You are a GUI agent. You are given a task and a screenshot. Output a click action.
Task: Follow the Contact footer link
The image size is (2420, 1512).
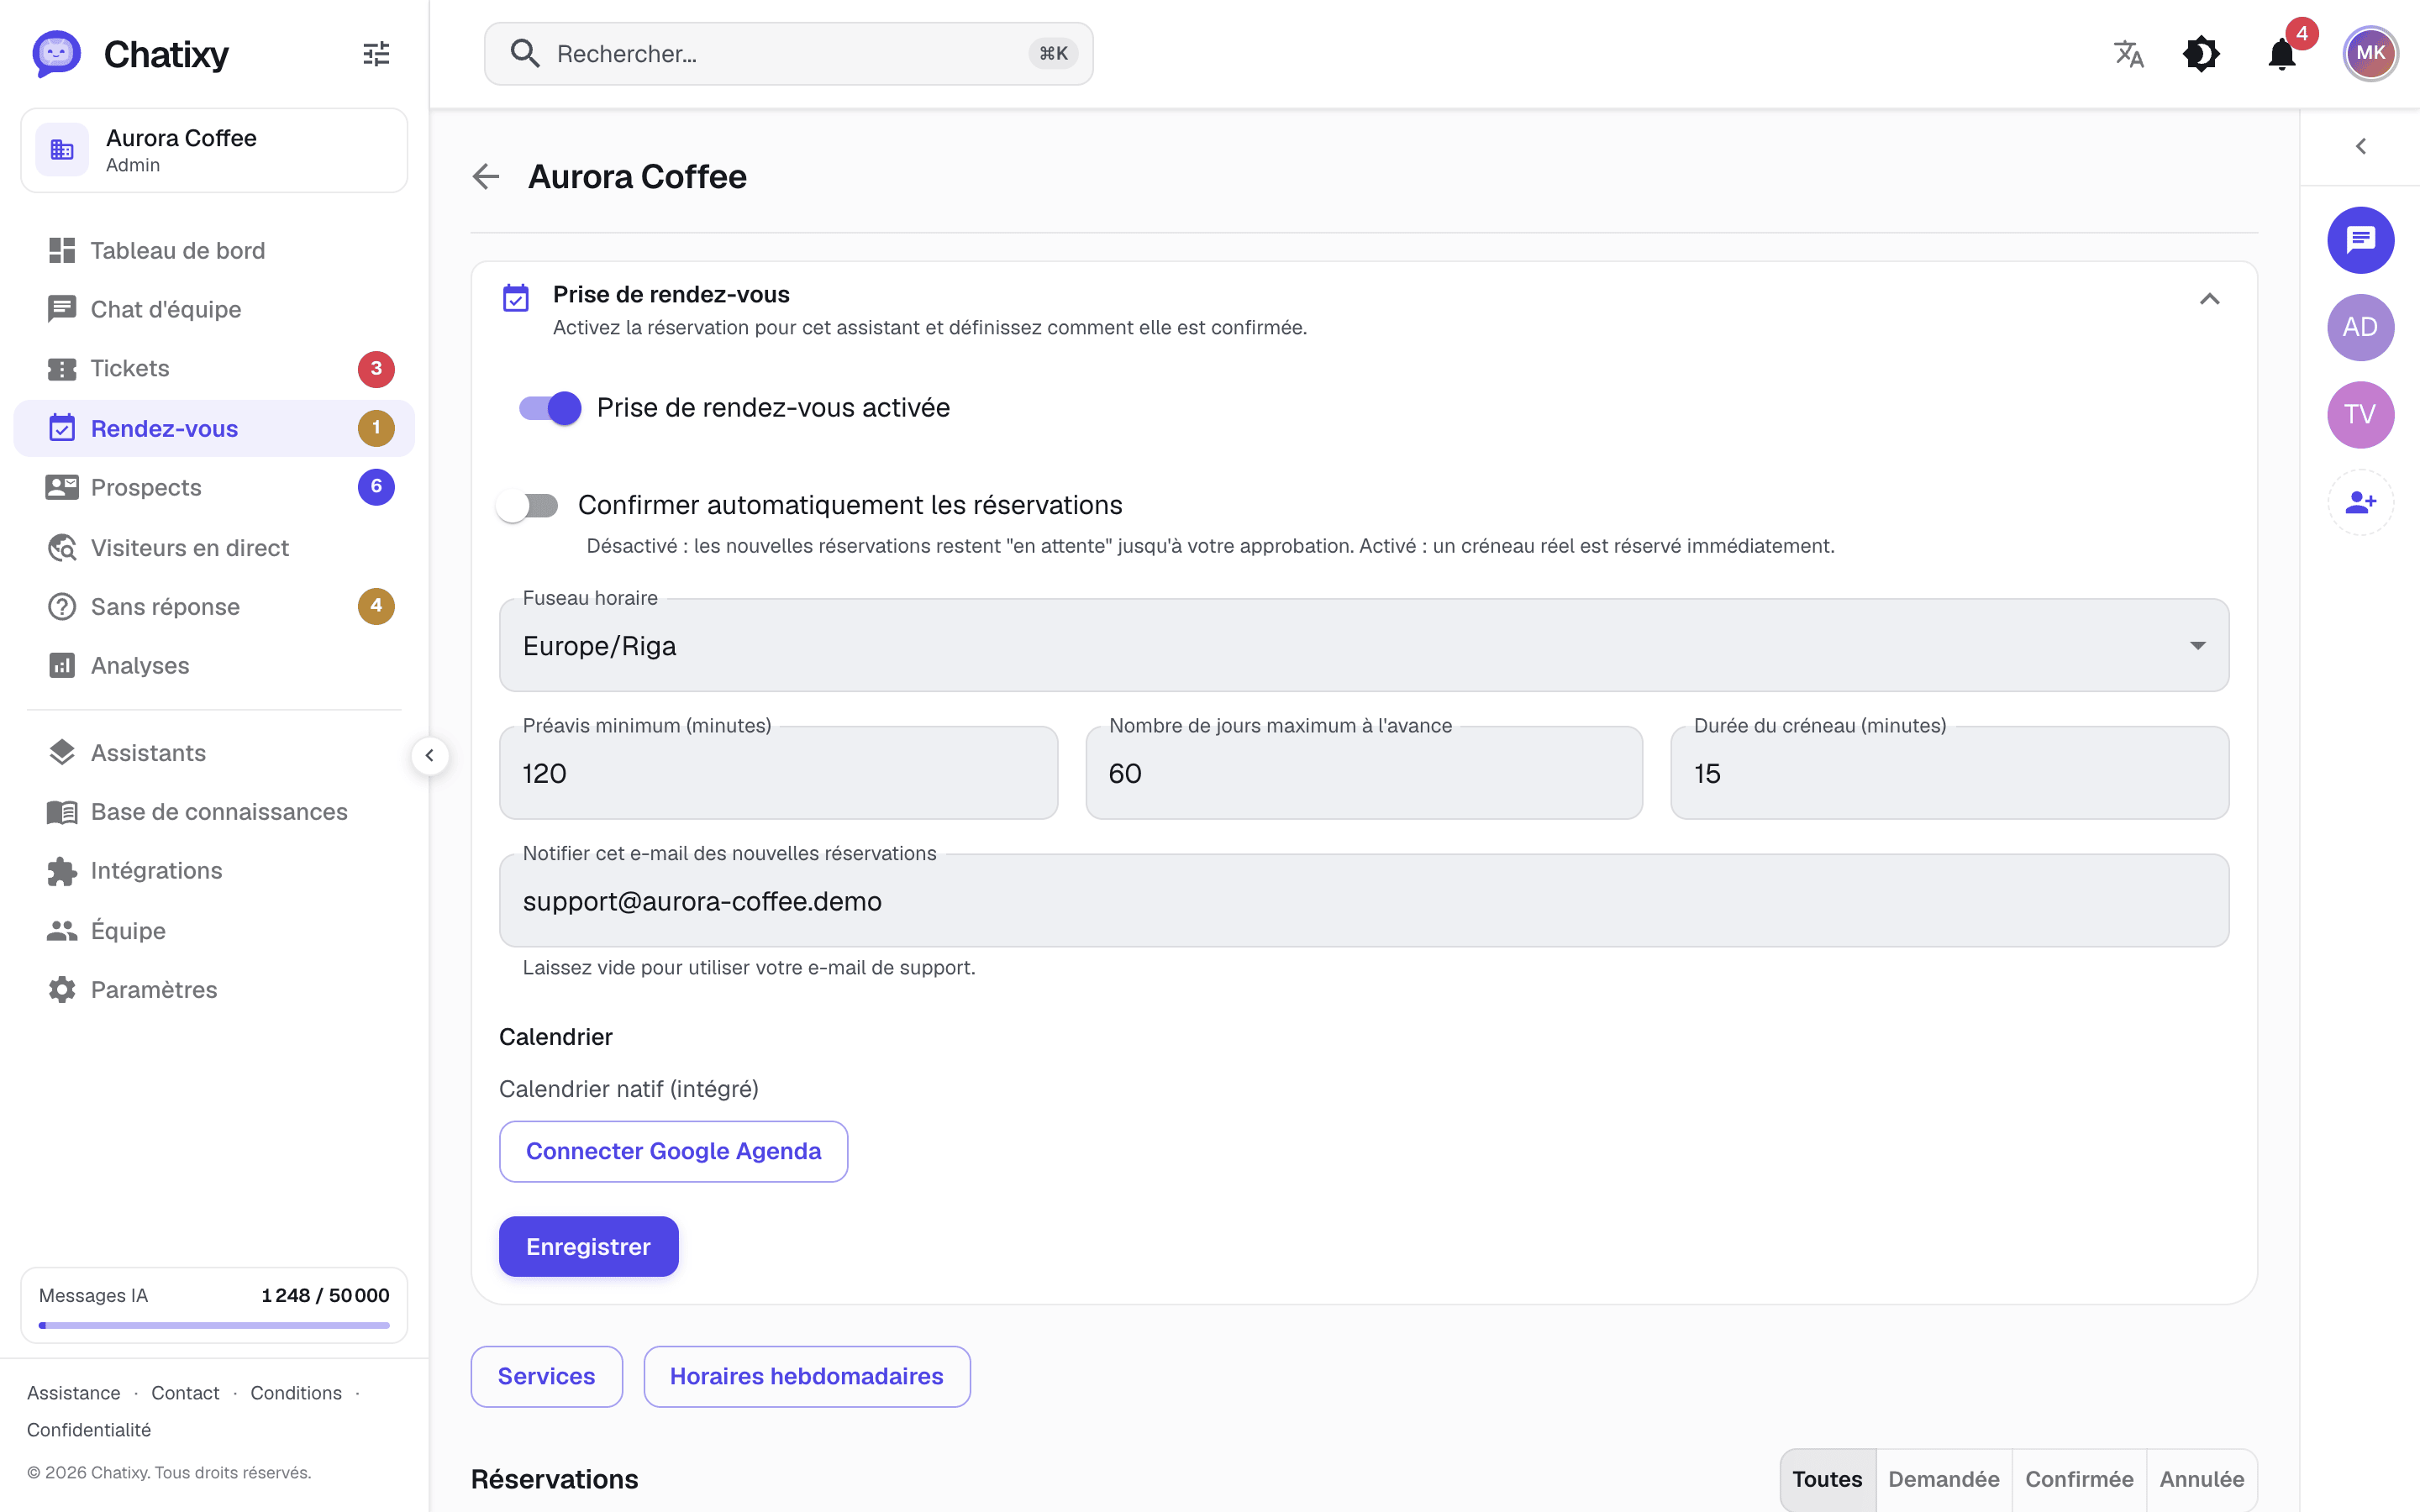coord(185,1393)
